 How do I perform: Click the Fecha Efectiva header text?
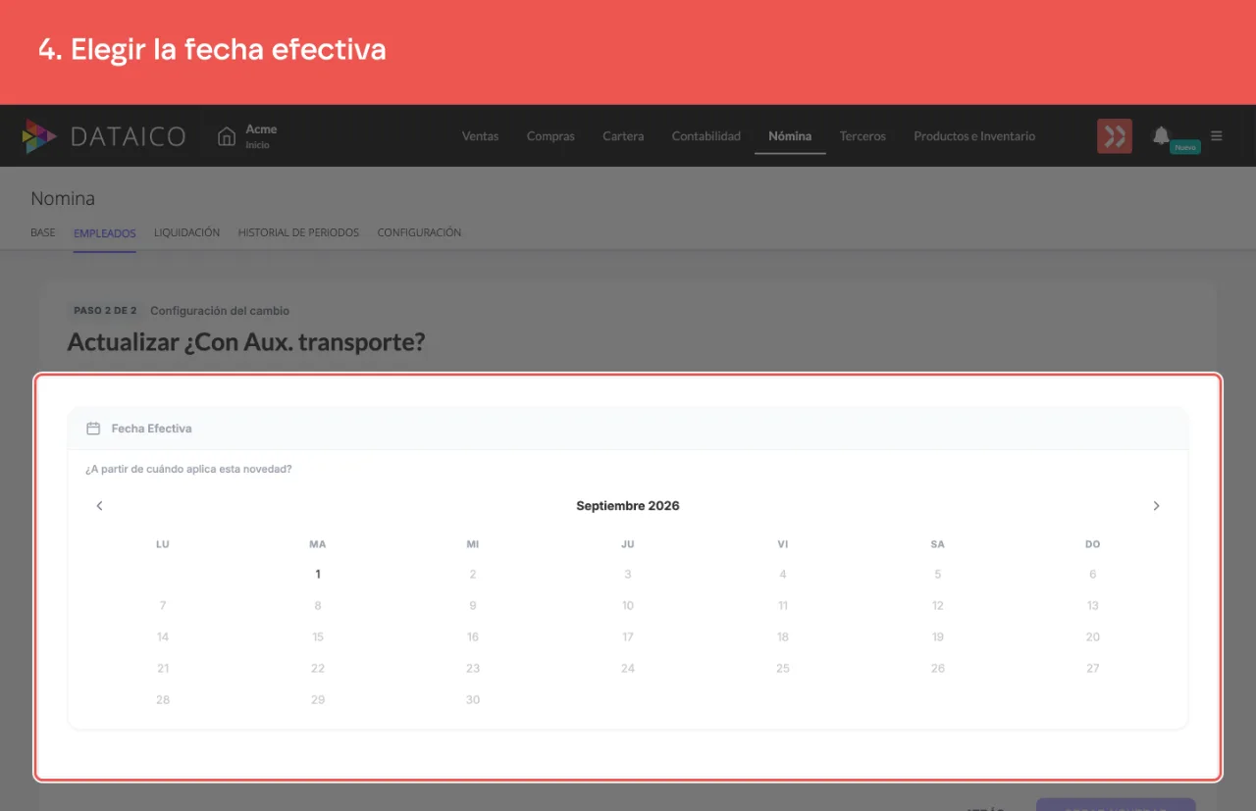point(151,429)
